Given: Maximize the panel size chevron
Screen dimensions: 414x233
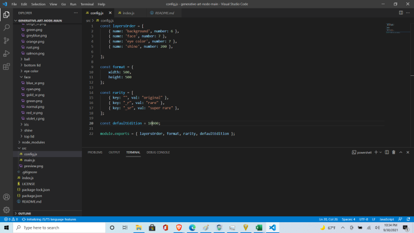Looking at the screenshot, I should click(x=401, y=152).
